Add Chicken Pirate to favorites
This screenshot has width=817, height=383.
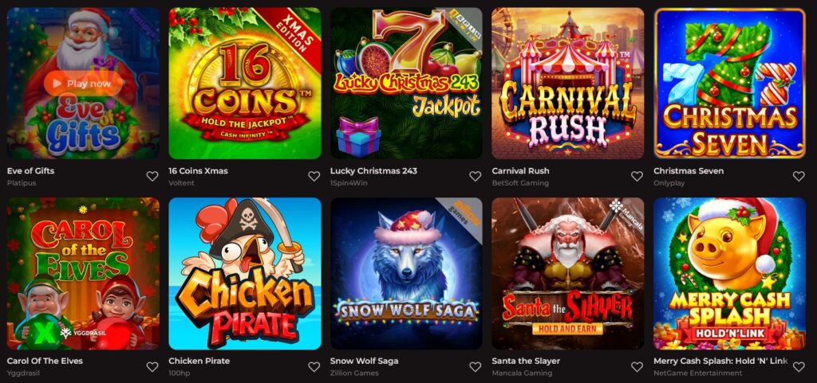[x=314, y=367]
